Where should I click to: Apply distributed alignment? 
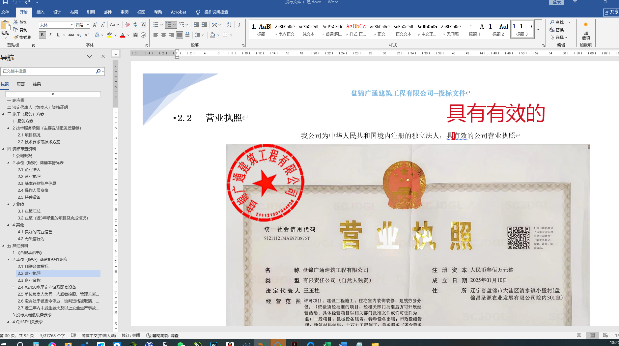(x=187, y=35)
